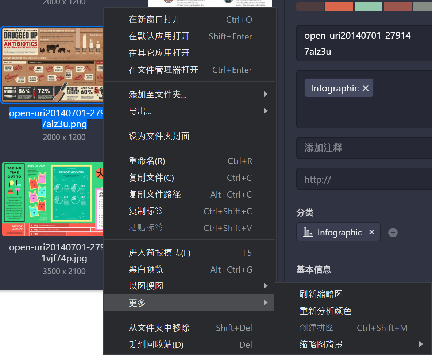Screen dimensions: 432x355
Task: Click the 添加注释 notes field
Action: [364, 148]
